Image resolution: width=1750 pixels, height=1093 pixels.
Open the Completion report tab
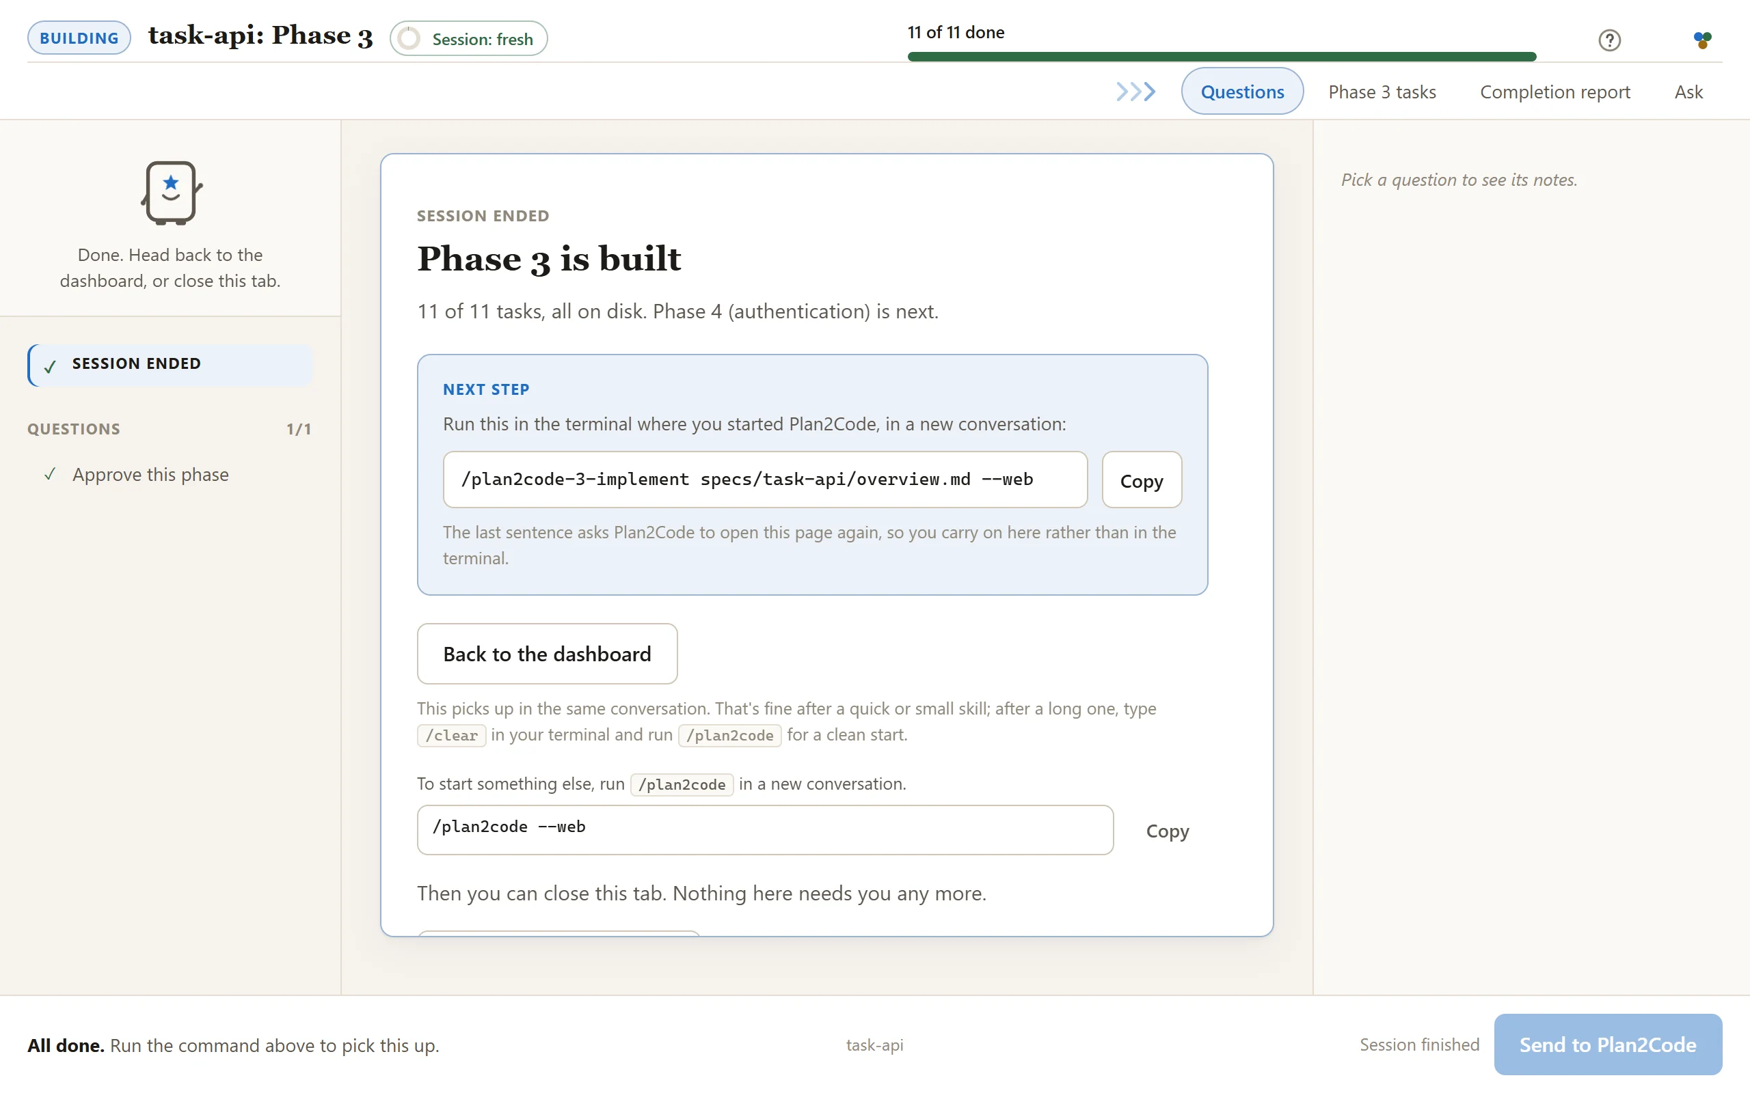click(x=1554, y=92)
